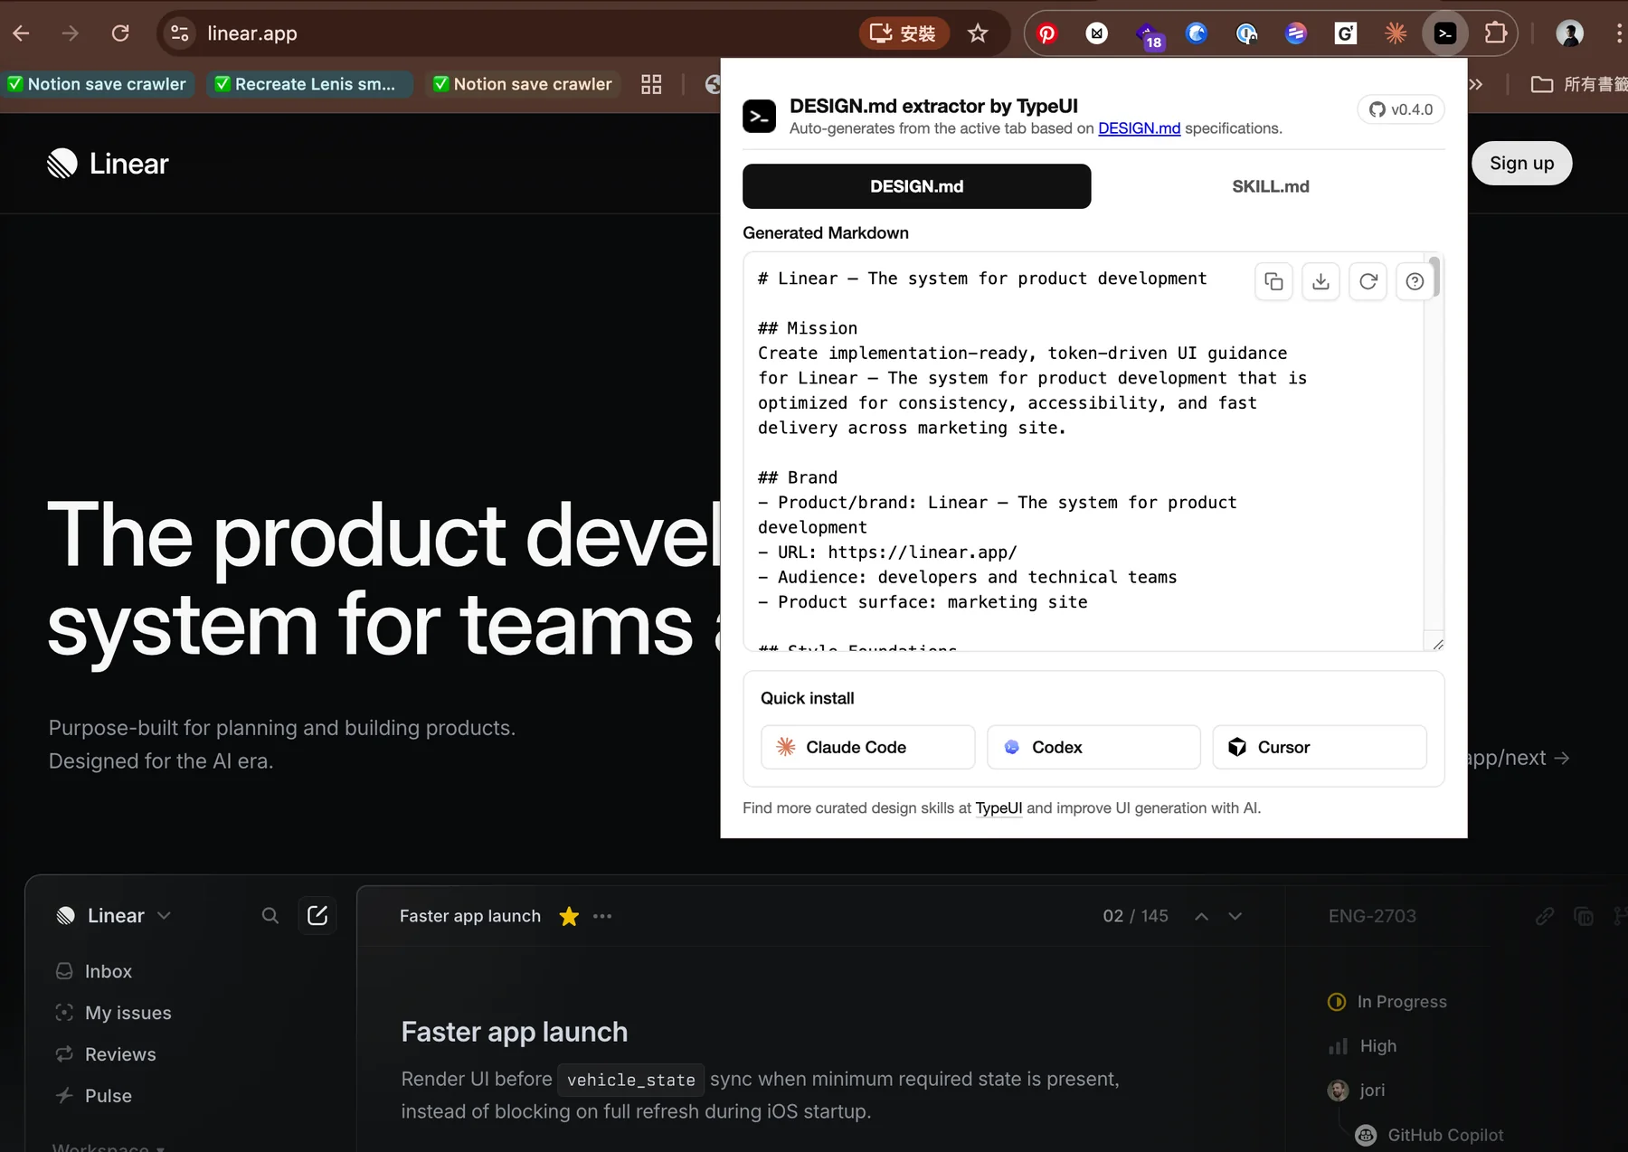Download the generated markdown file
Viewport: 1628px width, 1152px height.
[1320, 281]
